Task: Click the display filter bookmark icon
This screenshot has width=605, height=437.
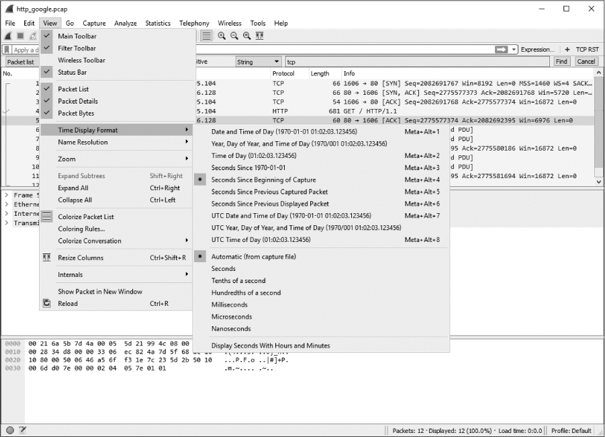Action: point(7,50)
